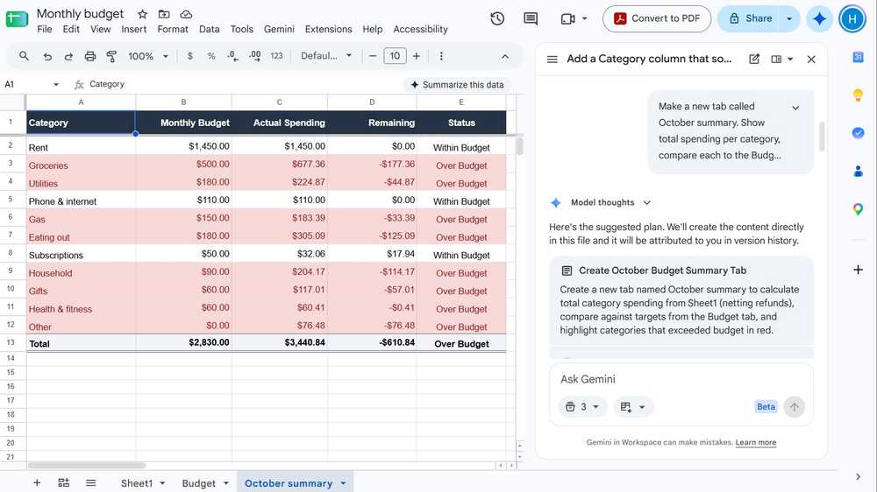The height and width of the screenshot is (492, 877).
Task: Open more number formats 123
Action: pos(276,56)
